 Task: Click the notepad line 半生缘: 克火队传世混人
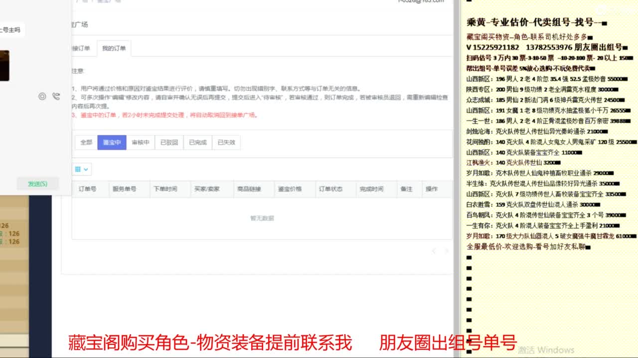[543, 183]
